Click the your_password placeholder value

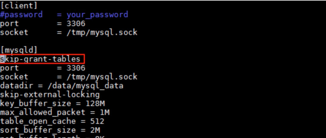97,14
